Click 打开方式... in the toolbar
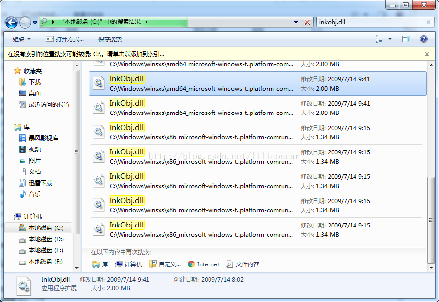The width and height of the screenshot is (439, 302). pos(64,39)
